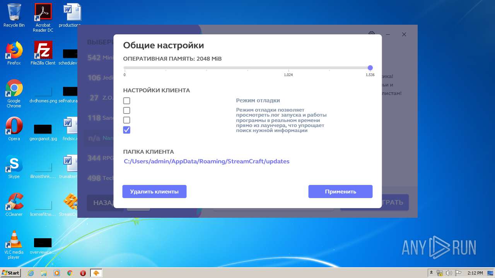Image resolution: width=495 pixels, height=278 pixels.
Task: Open Windows Media Player taskbar icon
Action: 57,273
